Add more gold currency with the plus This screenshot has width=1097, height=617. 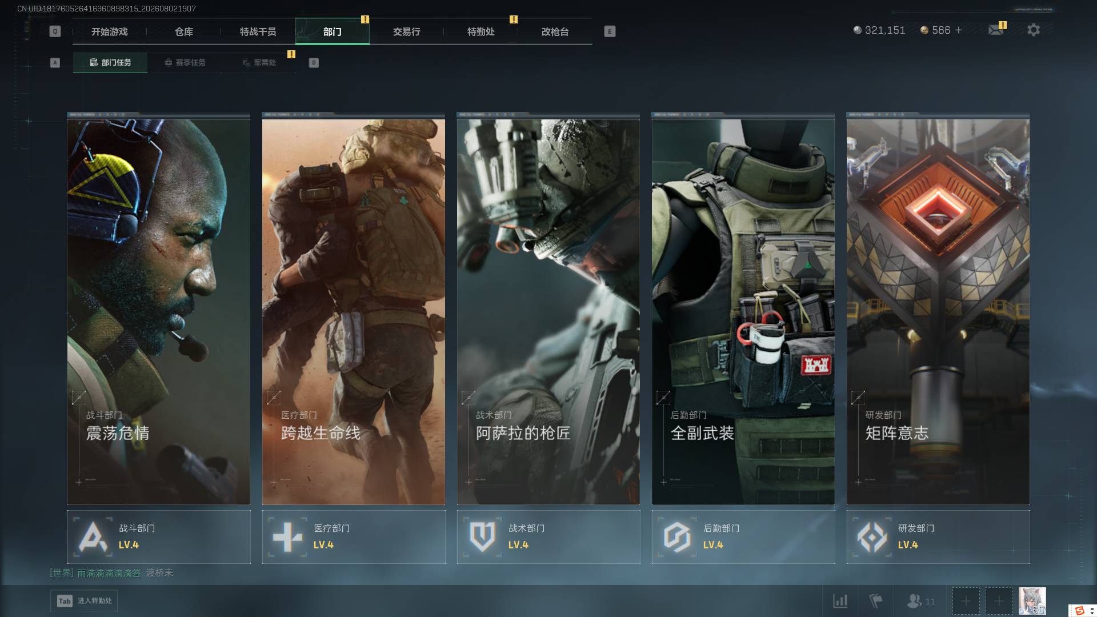tap(959, 30)
